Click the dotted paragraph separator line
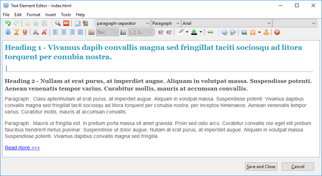The height and width of the screenshot is (176, 322). pos(159,72)
